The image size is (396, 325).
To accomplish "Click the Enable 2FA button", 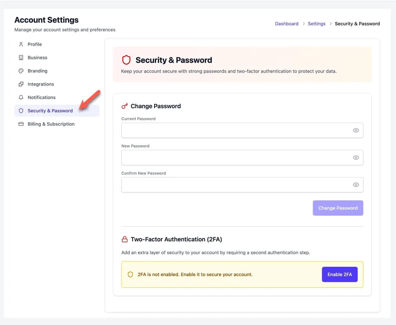I will [340, 274].
